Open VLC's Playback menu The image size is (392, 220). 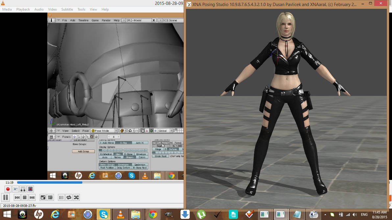23,9
